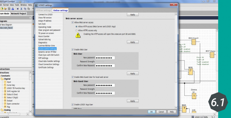This screenshot has height=118, width=231.
Task: Expand the Analog folder in the tree
Action: click(2, 110)
